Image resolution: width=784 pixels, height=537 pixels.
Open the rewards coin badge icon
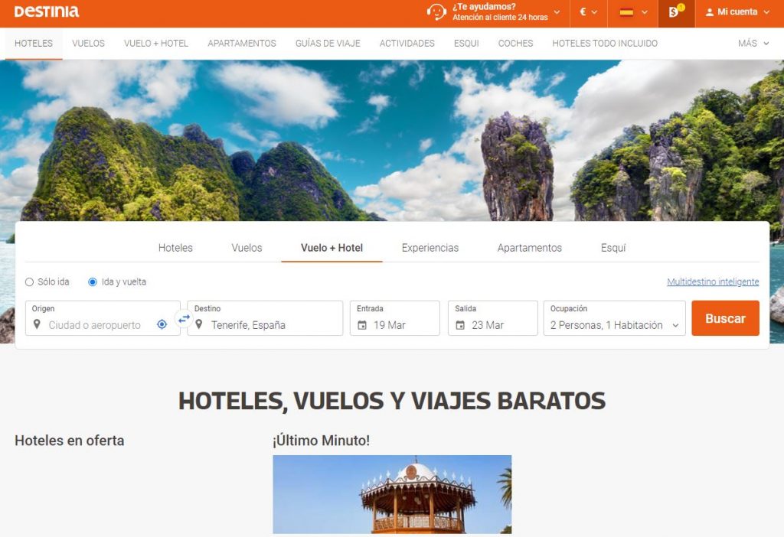tap(675, 12)
